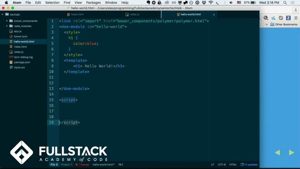
Task: Open the File menu
Action: [x=28, y=2]
